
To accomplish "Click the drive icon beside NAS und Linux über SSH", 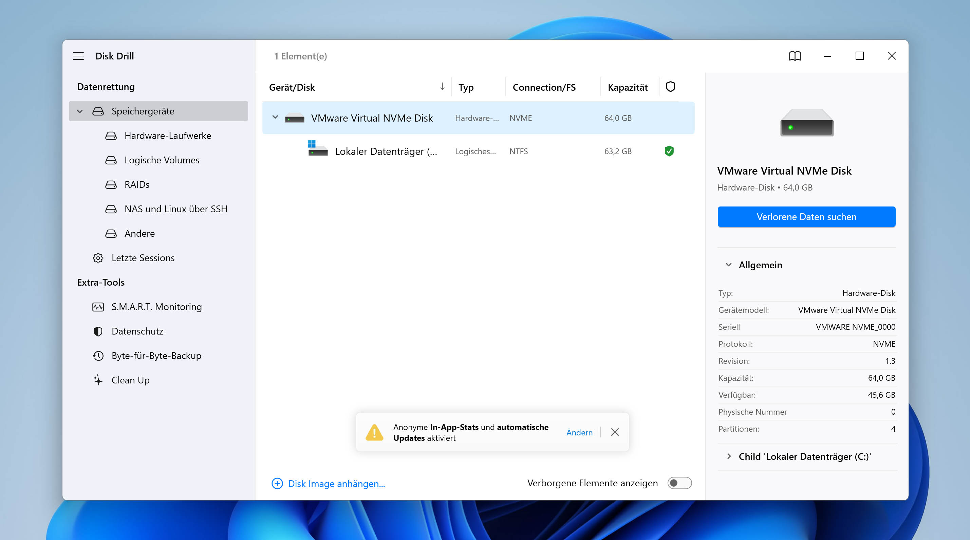I will point(111,209).
